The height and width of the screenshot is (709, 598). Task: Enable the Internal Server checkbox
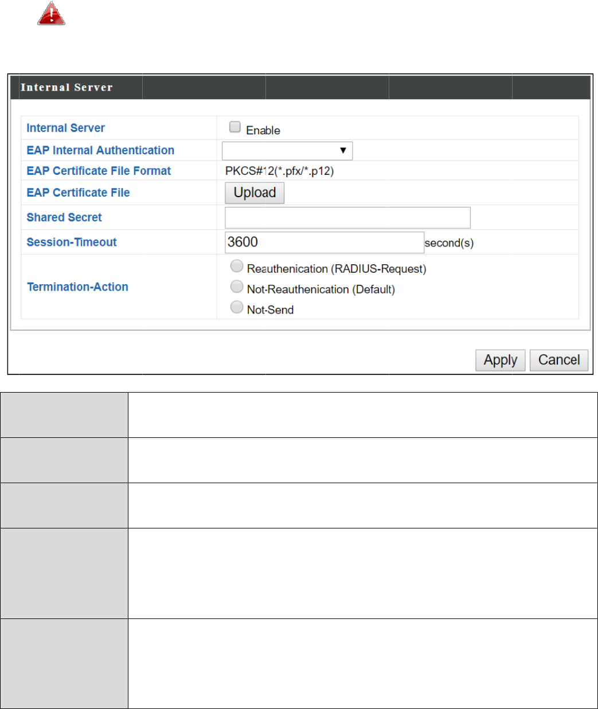(x=234, y=127)
